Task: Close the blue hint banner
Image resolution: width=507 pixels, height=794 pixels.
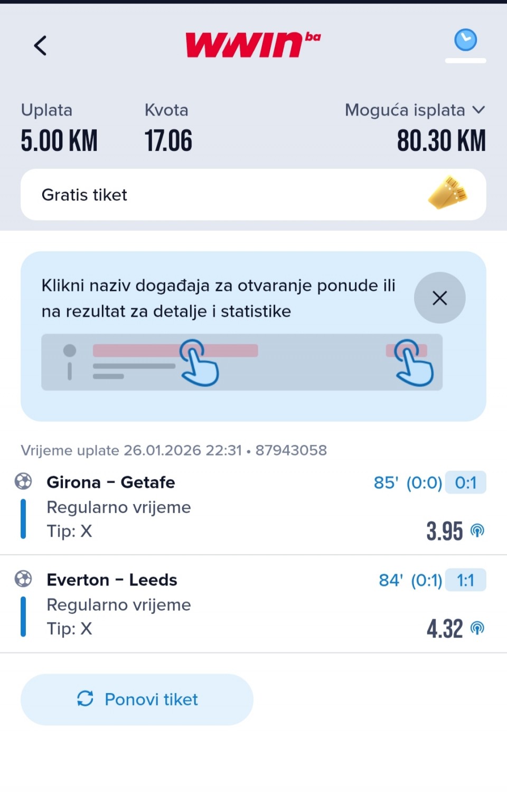Action: point(439,298)
